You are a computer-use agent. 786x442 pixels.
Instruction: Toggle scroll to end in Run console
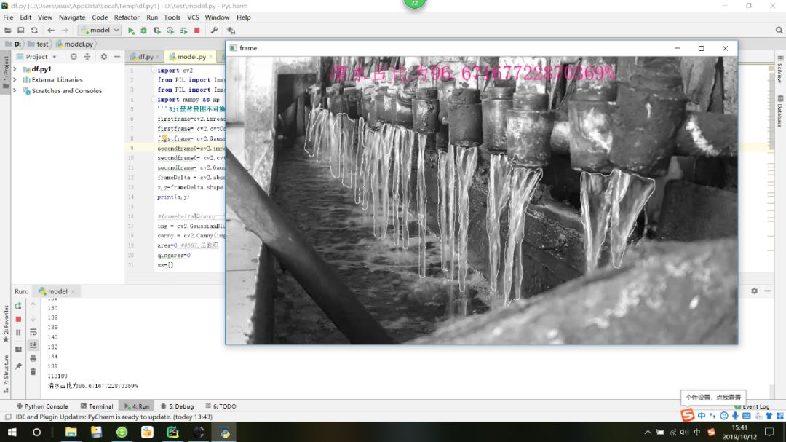click(x=33, y=345)
